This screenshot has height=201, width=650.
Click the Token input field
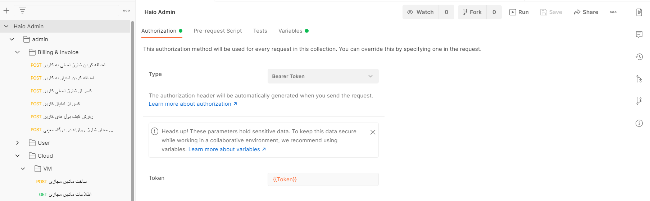tap(323, 180)
